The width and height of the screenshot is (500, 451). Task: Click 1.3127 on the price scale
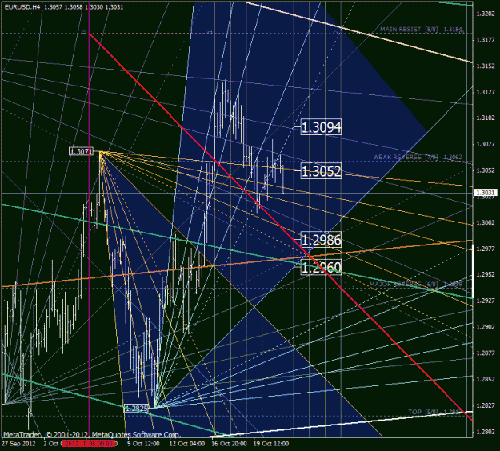click(x=486, y=92)
